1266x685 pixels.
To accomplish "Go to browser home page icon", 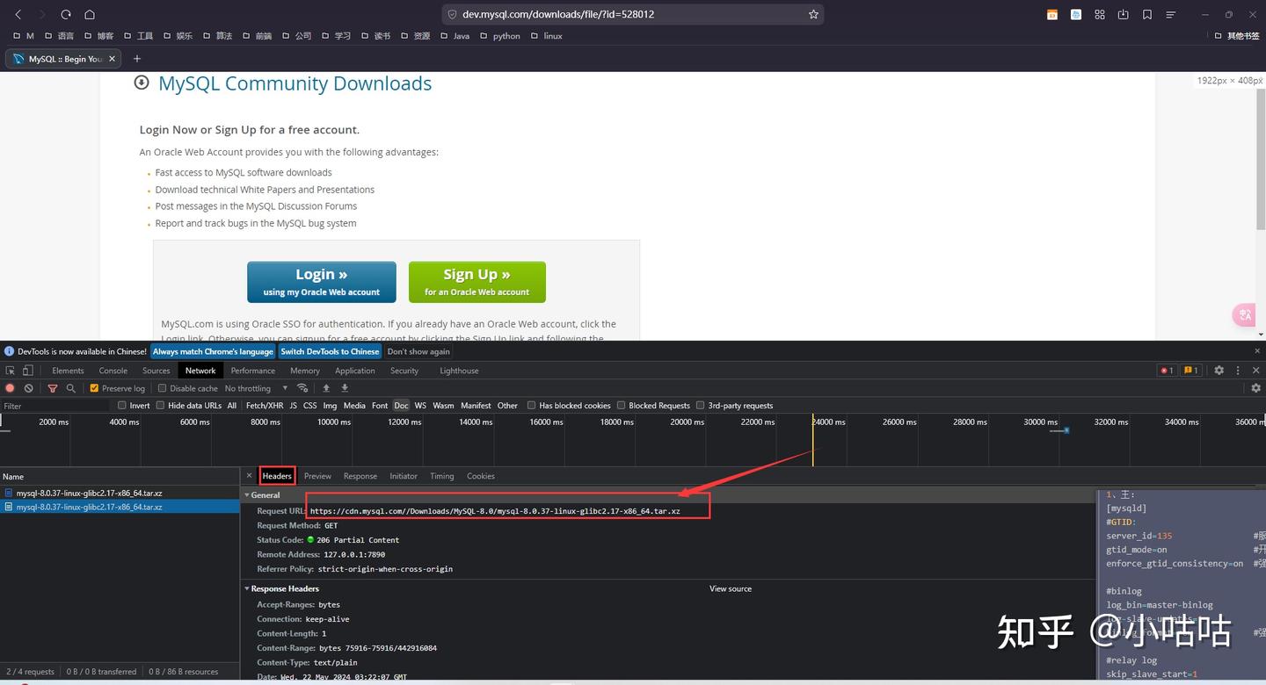I will (90, 14).
